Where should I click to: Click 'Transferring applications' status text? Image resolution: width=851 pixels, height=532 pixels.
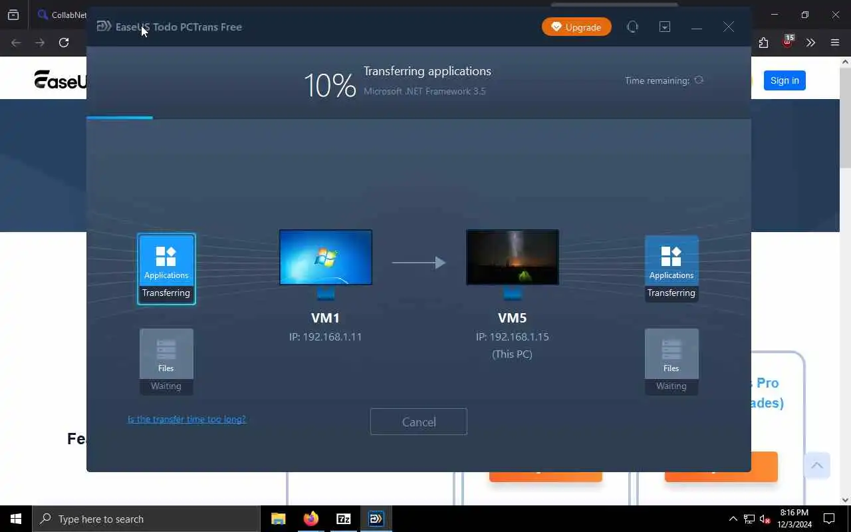(x=427, y=71)
